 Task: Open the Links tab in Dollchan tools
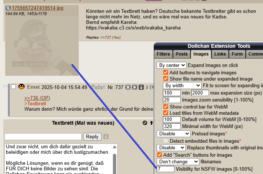tap(220, 54)
